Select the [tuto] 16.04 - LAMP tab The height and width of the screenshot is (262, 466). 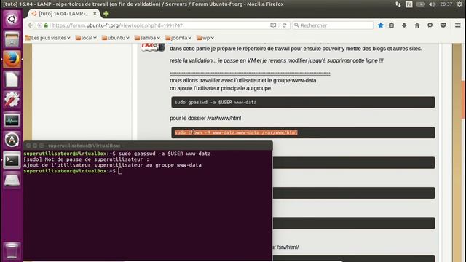63,14
